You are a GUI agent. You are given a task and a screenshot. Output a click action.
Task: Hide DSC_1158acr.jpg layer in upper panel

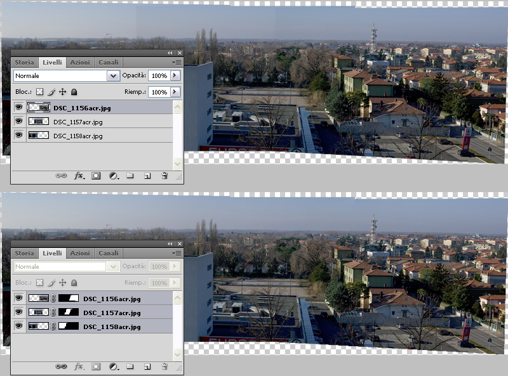click(x=18, y=136)
